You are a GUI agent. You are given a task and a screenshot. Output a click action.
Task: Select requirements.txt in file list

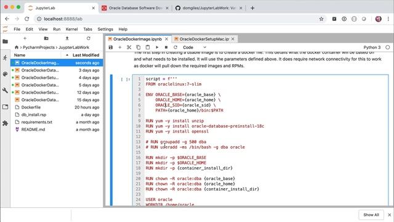coord(57,122)
